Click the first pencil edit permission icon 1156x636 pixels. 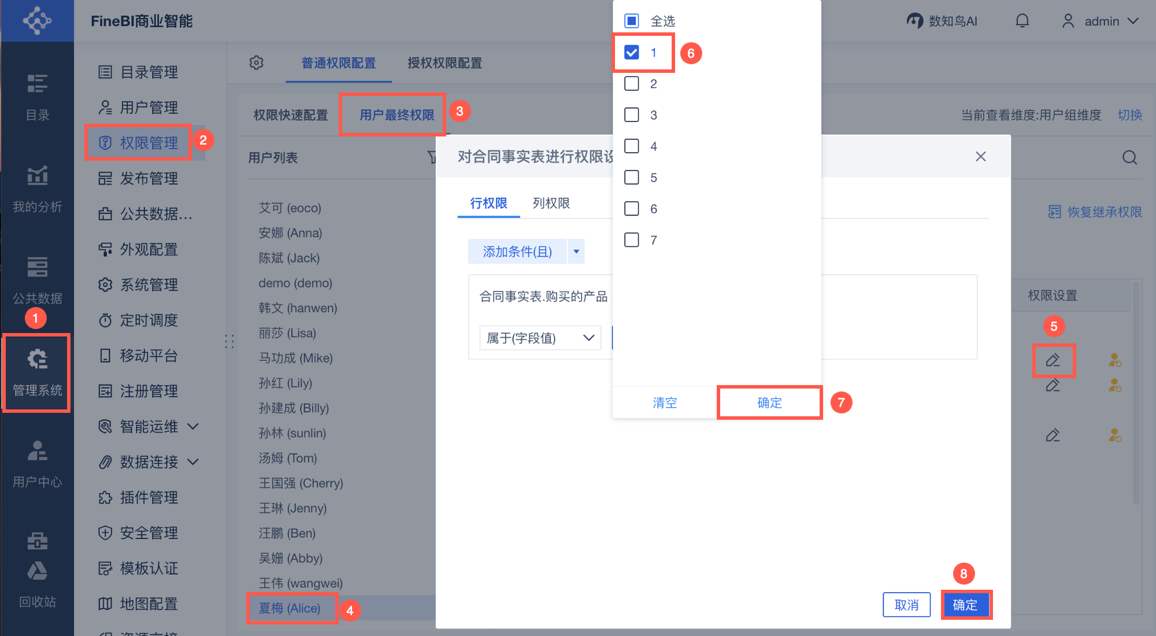point(1053,360)
